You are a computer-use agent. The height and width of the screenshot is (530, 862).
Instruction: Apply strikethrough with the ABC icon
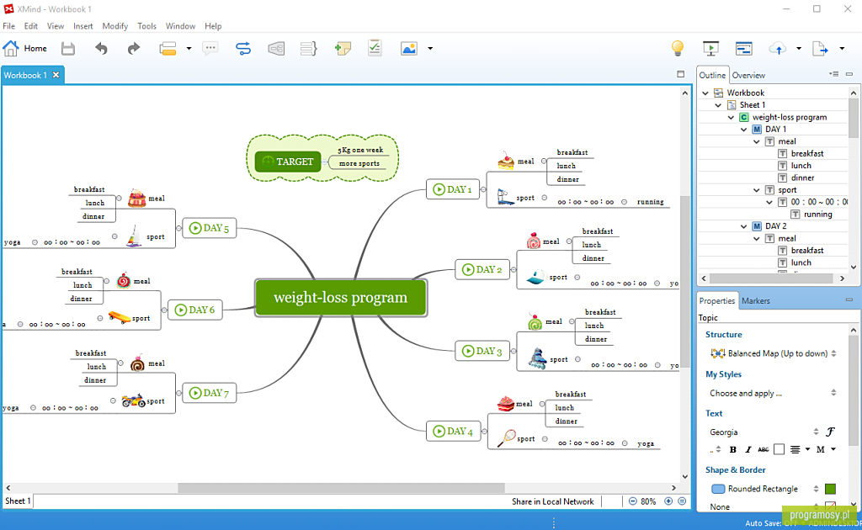coord(763,449)
